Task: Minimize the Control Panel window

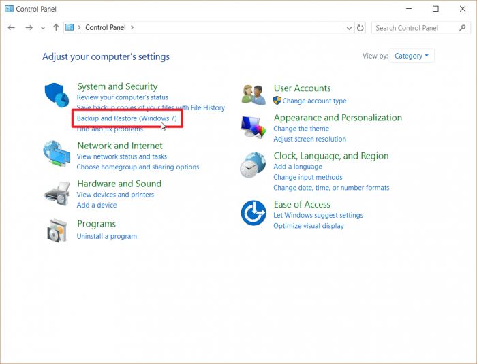Action: pyautogui.click(x=409, y=9)
